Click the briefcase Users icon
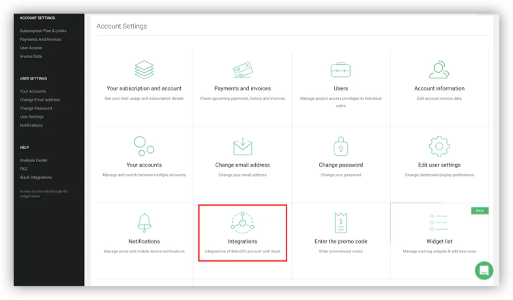 click(340, 69)
